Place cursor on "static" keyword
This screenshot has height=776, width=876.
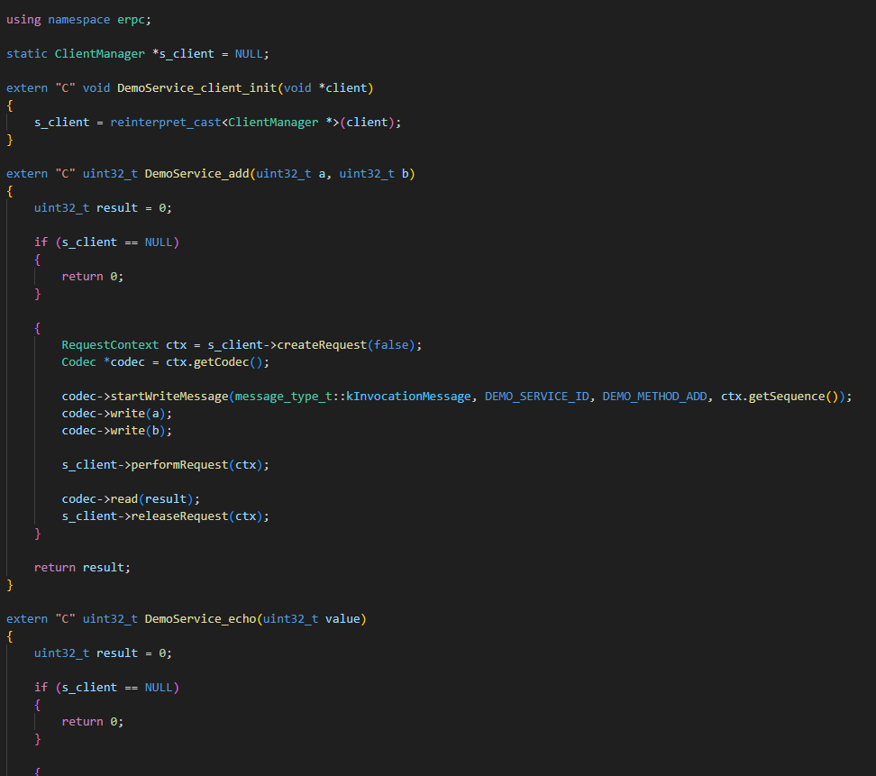pos(27,54)
